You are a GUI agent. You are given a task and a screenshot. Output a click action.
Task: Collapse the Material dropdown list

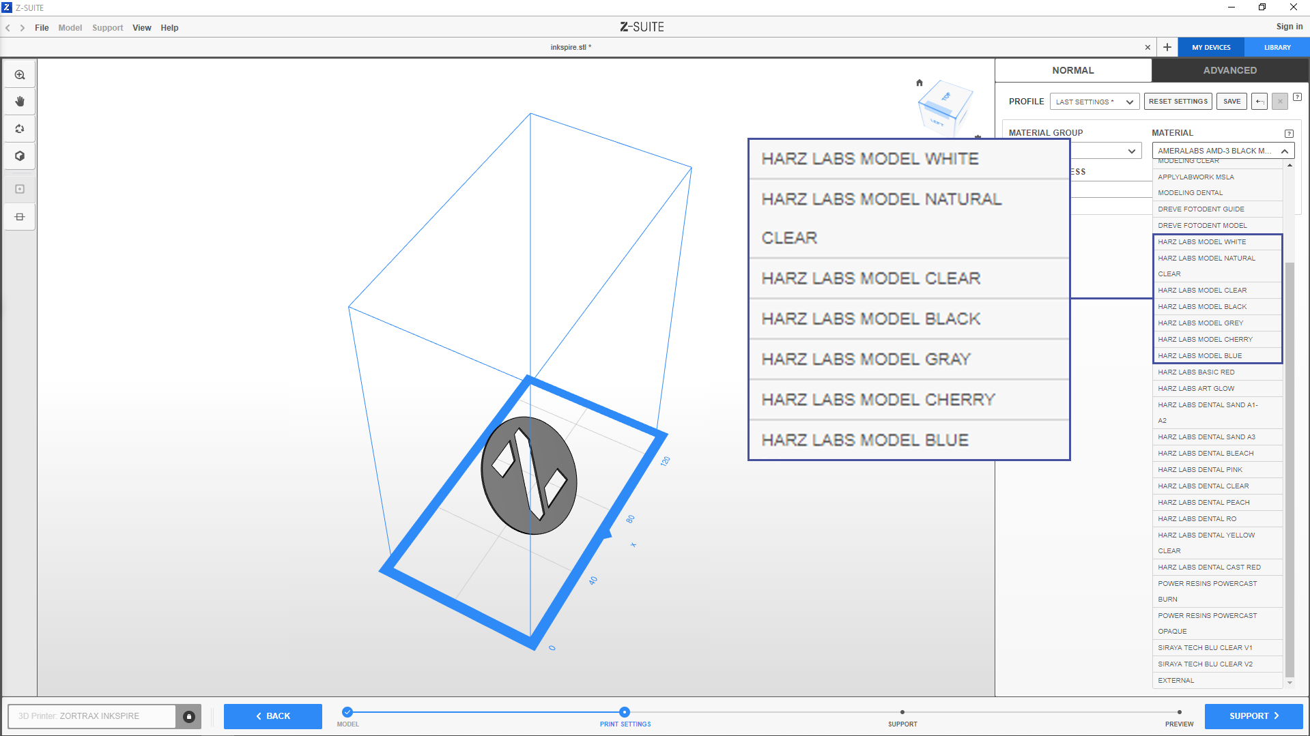(x=1284, y=151)
